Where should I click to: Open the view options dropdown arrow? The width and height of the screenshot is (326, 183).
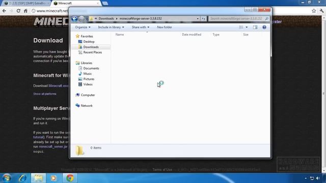[x=247, y=27]
